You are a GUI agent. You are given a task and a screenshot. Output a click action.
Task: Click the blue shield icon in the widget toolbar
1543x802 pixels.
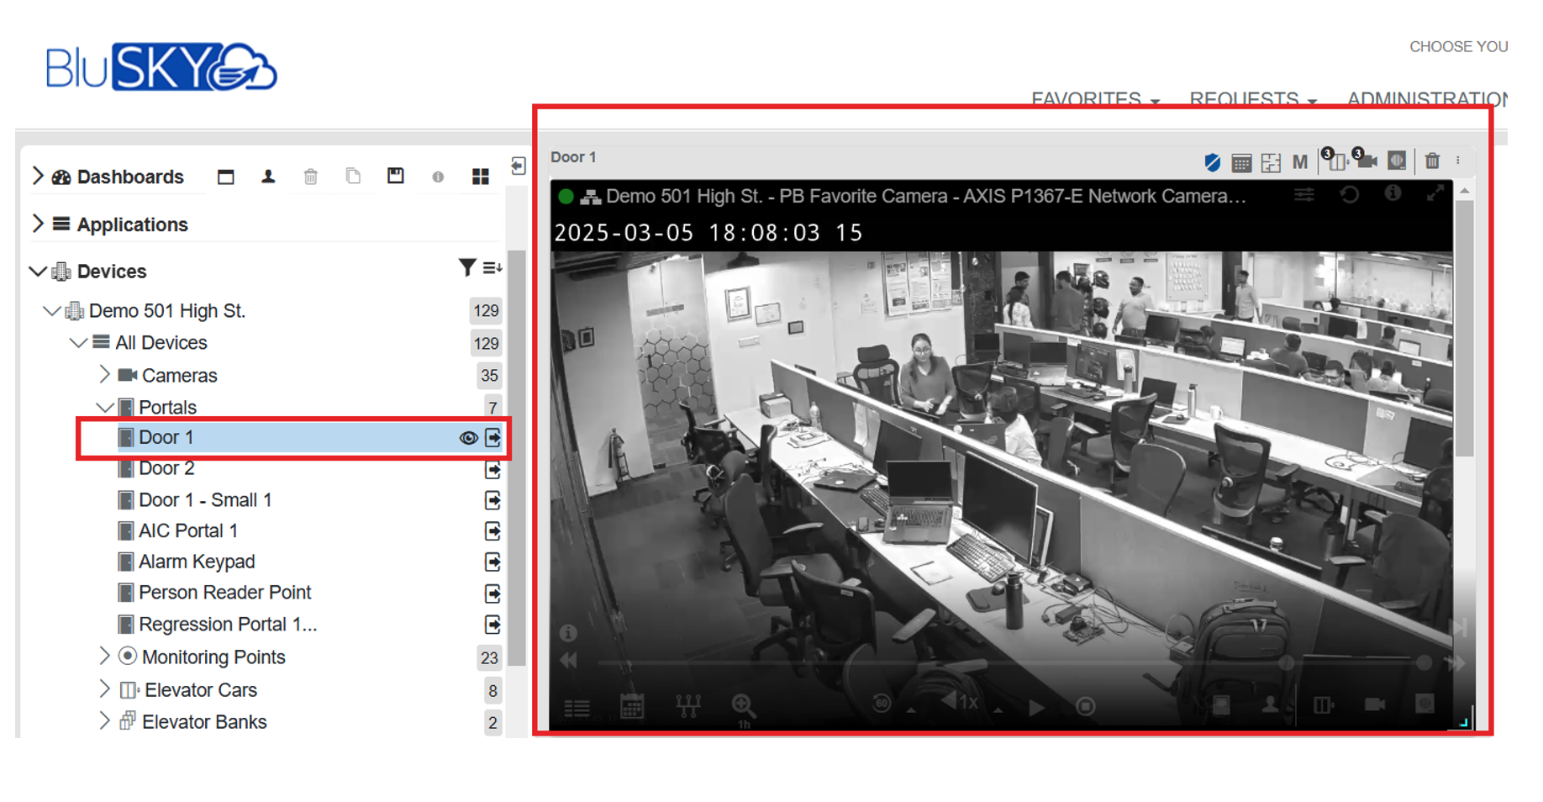point(1213,162)
